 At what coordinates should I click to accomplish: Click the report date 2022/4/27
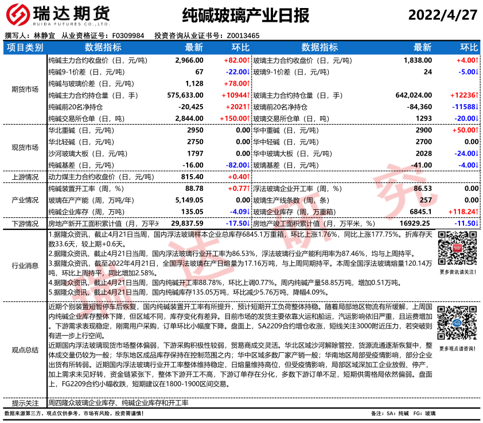point(442,15)
